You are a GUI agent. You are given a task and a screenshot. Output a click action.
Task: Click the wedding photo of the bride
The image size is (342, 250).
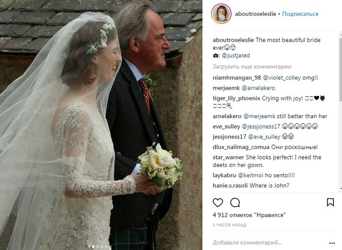(101, 125)
